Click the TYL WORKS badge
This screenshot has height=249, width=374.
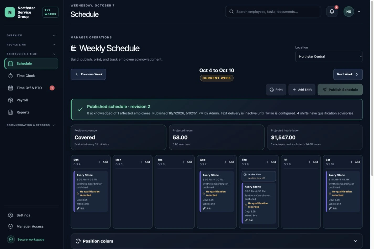[50, 12]
